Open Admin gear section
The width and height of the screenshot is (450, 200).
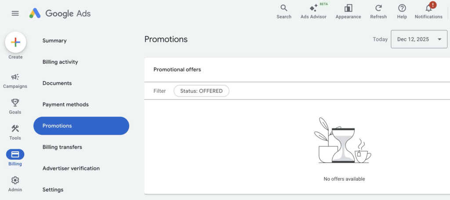15,181
